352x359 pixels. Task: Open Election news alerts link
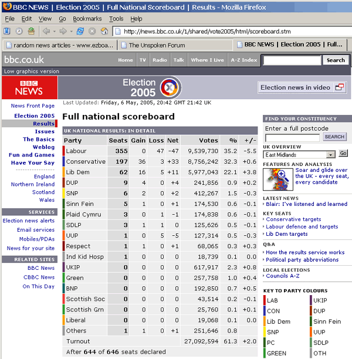(29, 221)
